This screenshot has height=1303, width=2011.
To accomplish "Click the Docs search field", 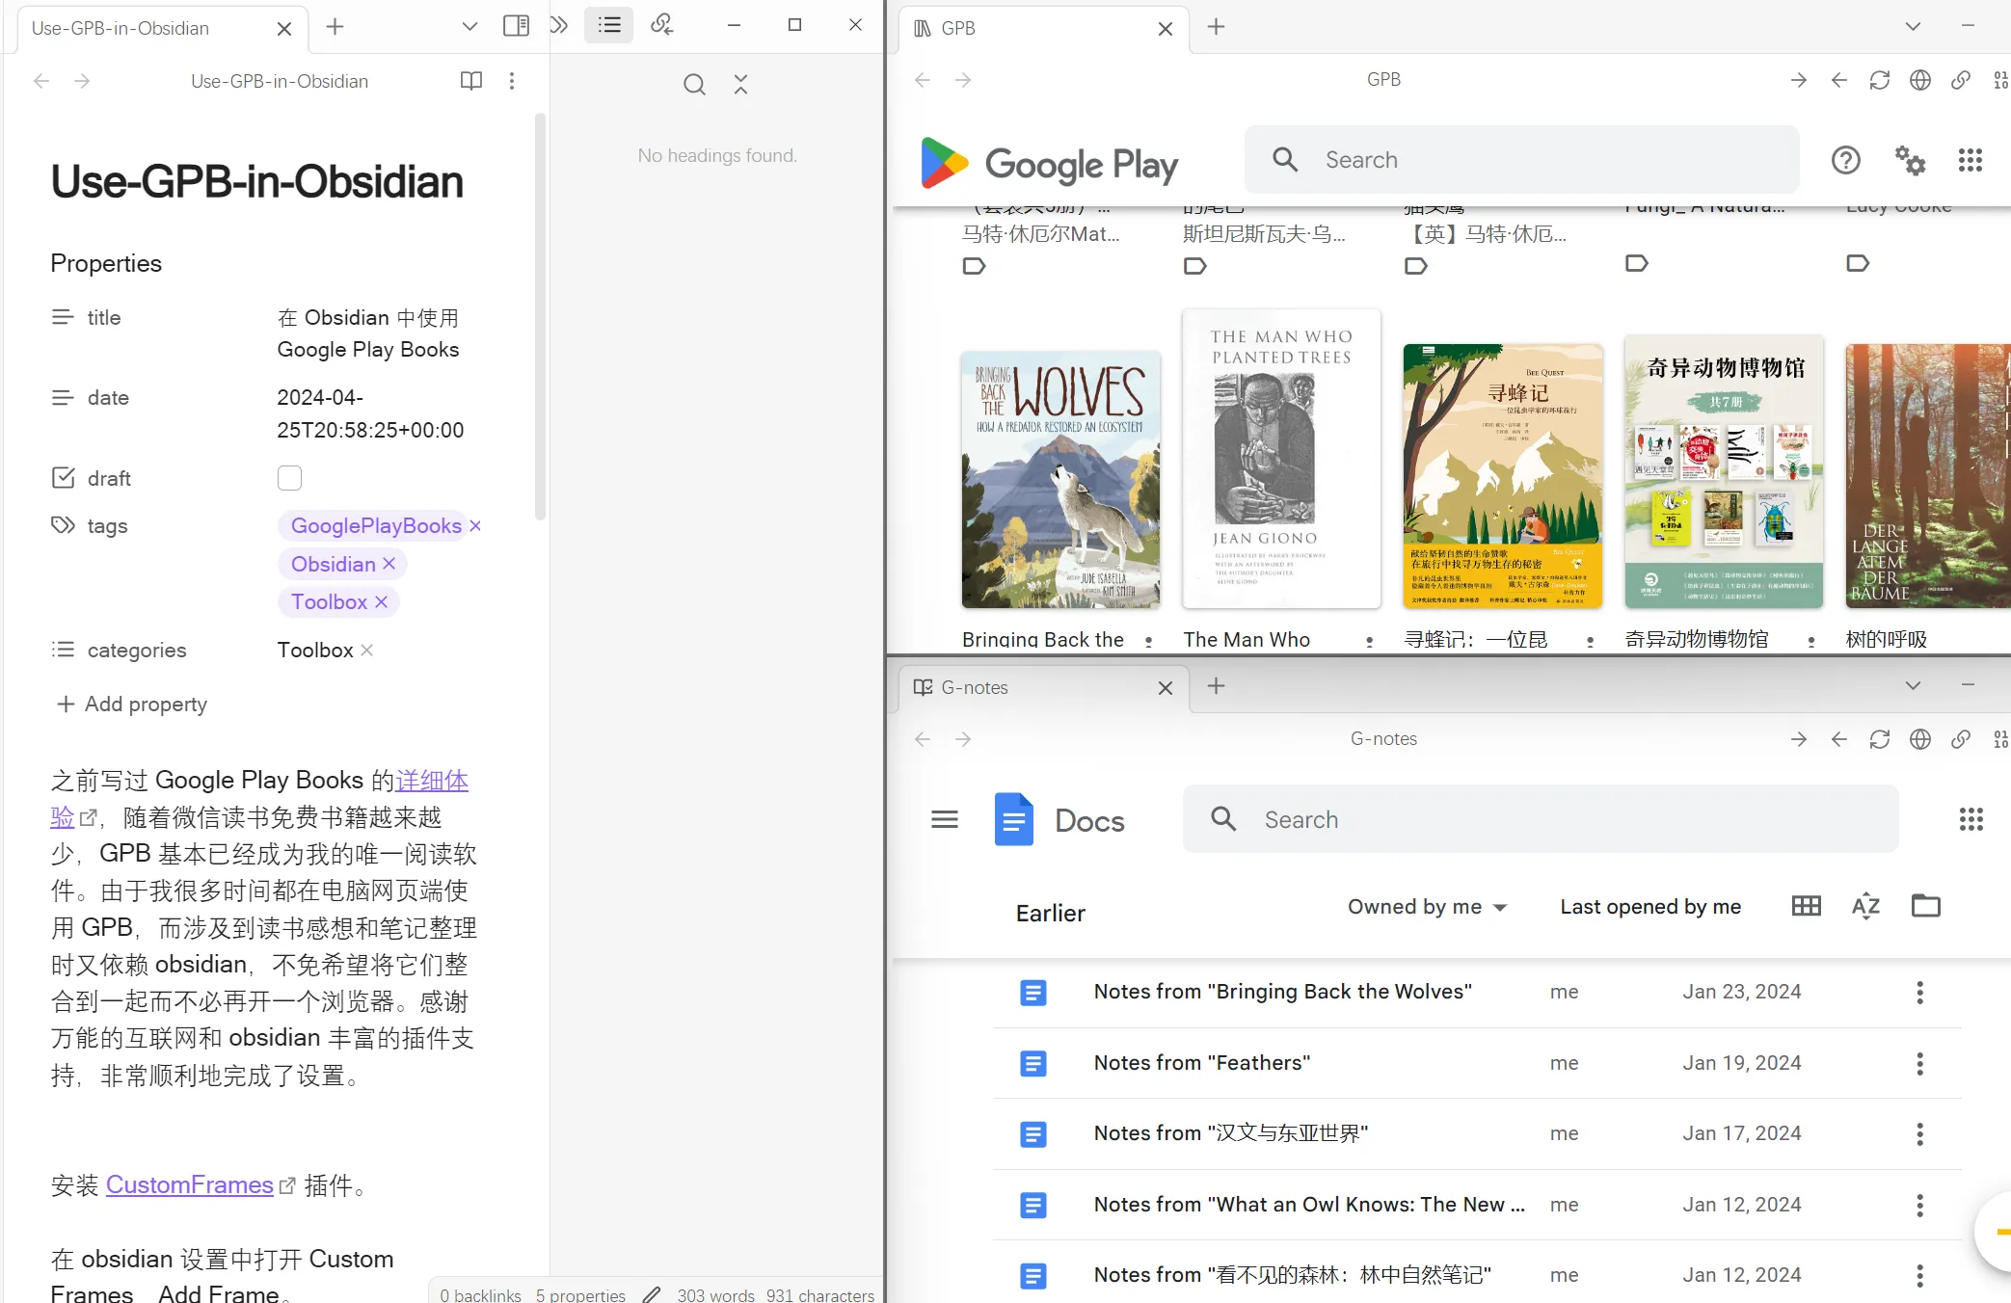I will tap(1541, 819).
